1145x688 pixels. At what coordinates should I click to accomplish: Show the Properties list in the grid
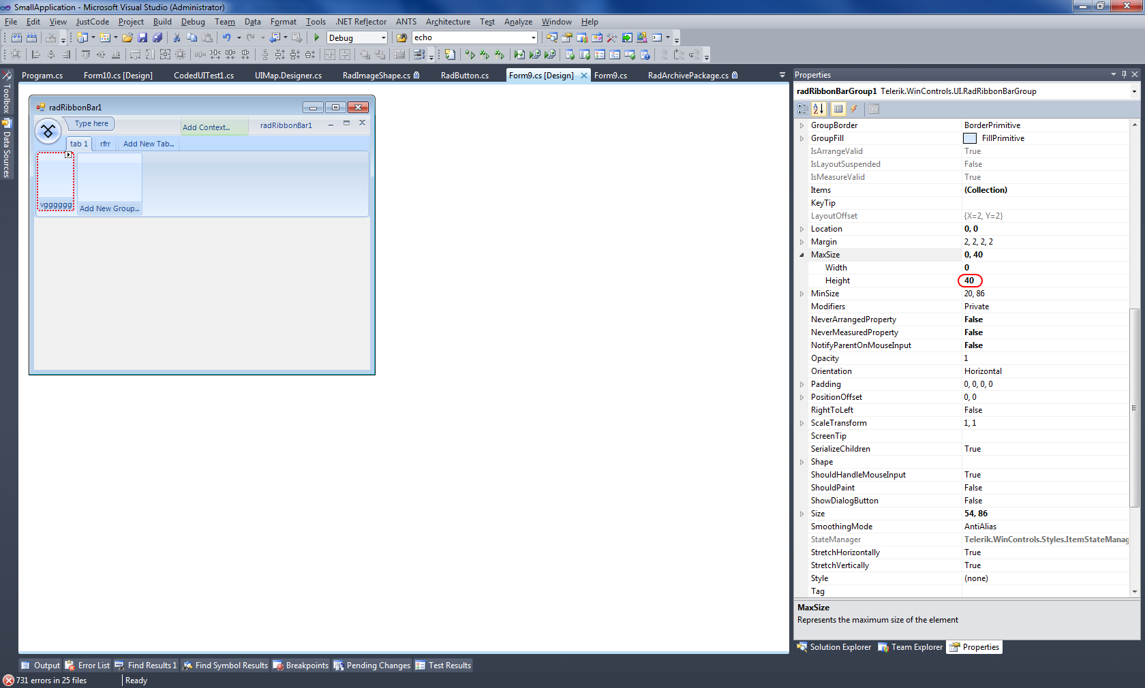tap(838, 109)
